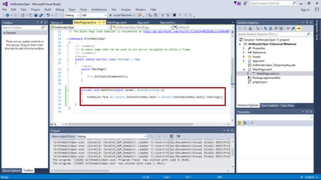321x180 pixels.
Task: Click the Property Pages wrench in Properties panel
Action: pyautogui.click(x=252, y=123)
